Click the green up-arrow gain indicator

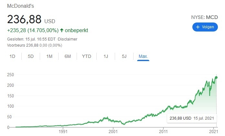click(x=62, y=31)
